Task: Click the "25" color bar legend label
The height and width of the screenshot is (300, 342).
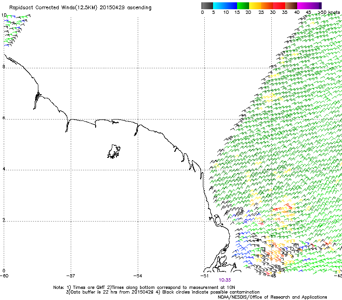Action: 261,12
